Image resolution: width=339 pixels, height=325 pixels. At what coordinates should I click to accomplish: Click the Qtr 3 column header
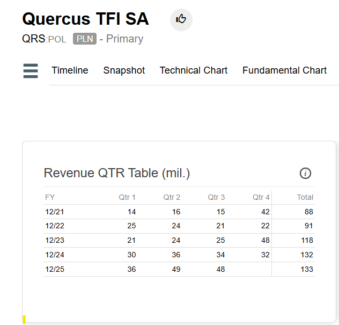216,197
